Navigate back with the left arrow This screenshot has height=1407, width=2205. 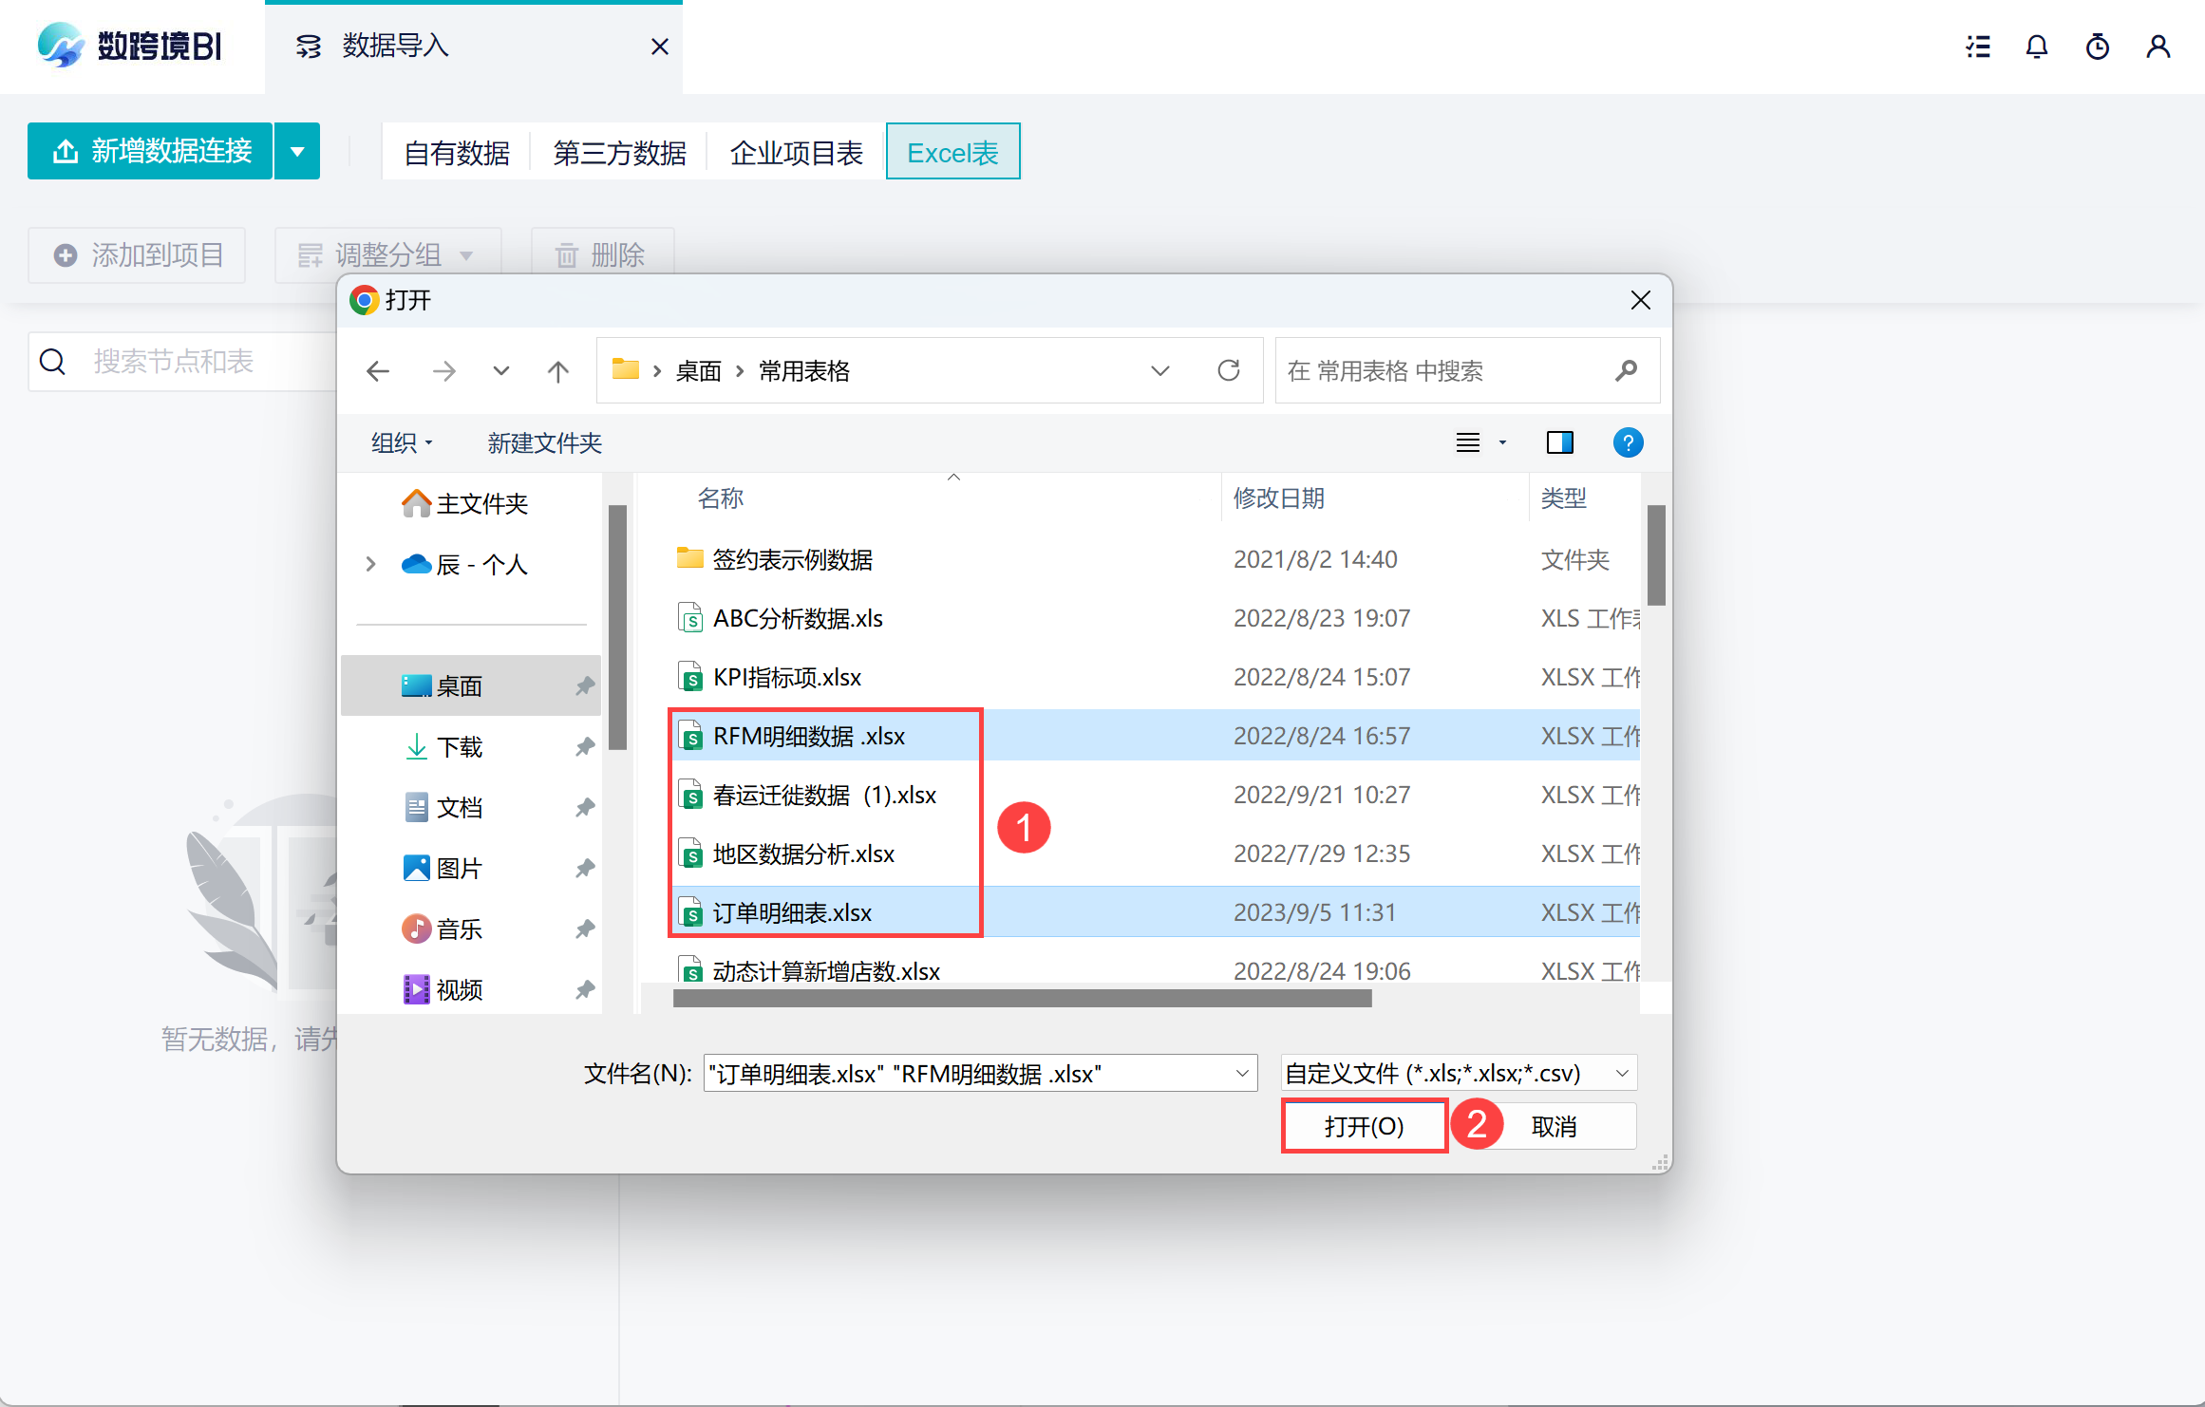click(378, 371)
